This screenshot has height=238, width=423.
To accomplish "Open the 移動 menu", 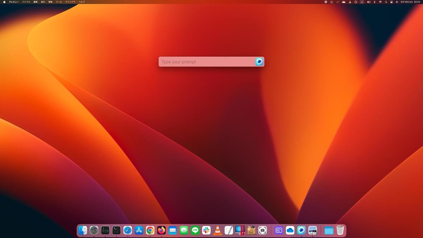I will coord(50,2).
